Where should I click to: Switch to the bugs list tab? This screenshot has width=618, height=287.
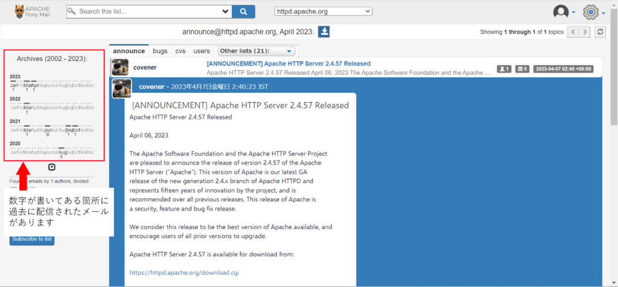[x=160, y=51]
